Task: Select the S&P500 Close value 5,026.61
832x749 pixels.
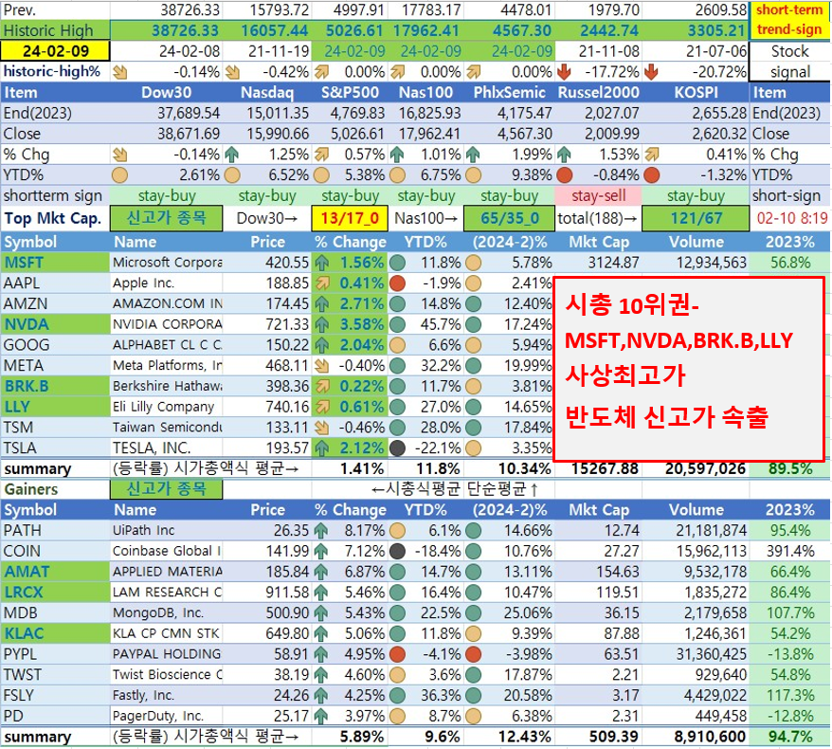Action: pyautogui.click(x=356, y=134)
